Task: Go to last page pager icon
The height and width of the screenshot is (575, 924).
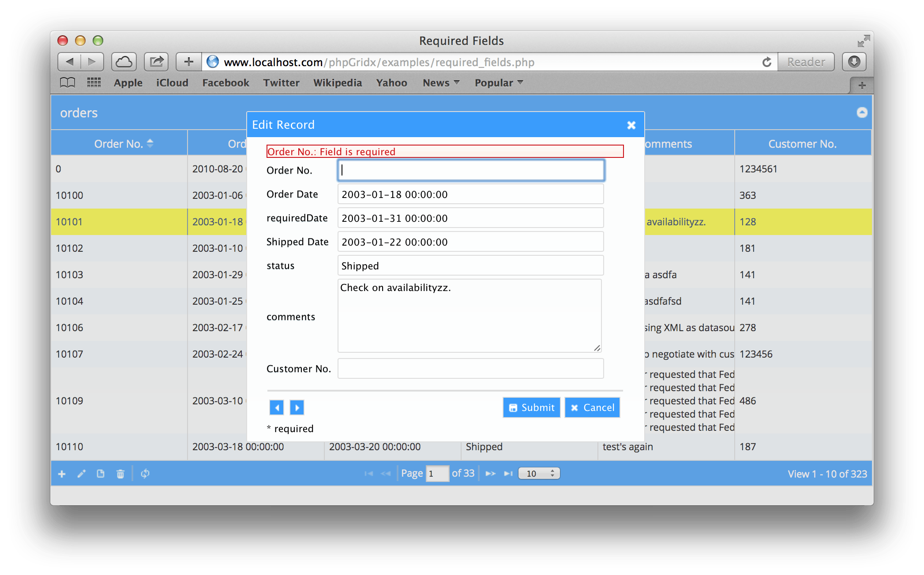Action: 508,474
